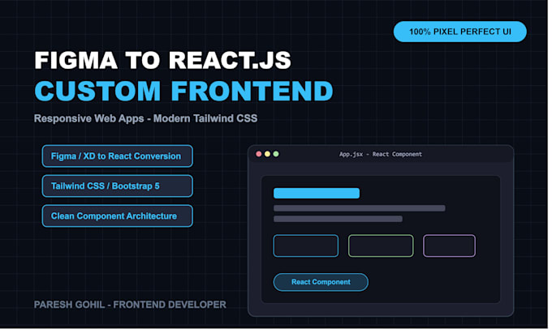Screen dimensions: 552x333
Task: Choose Clean Component Architecture pill
Action: pos(117,216)
